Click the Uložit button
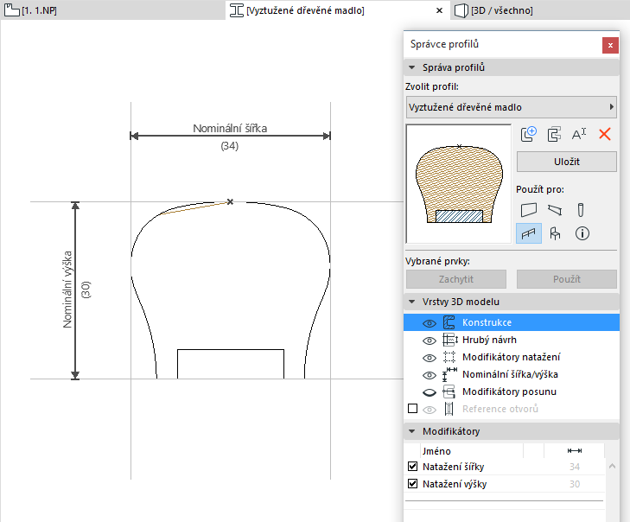Viewport: 630px width, 522px height. pos(566,162)
